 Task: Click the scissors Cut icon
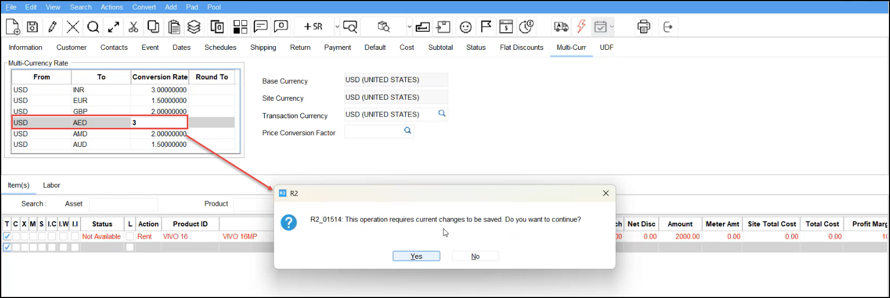coord(133,27)
